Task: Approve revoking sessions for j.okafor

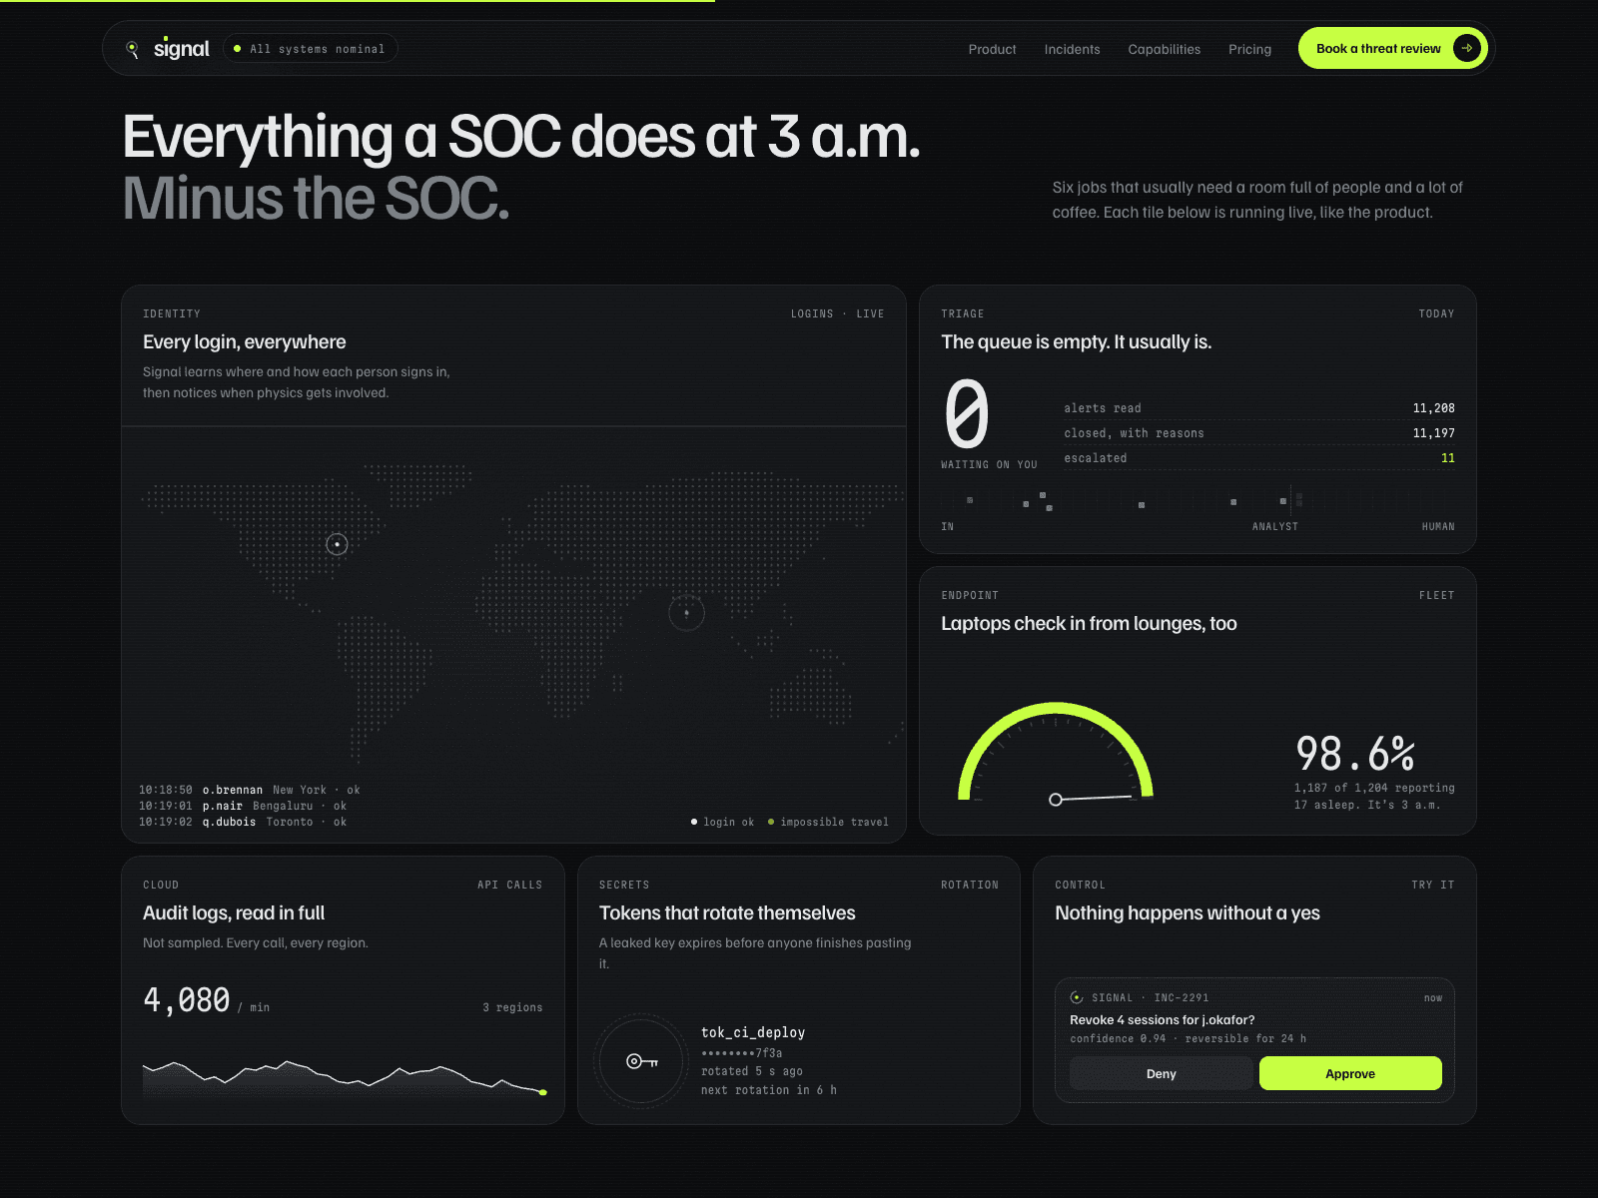Action: click(x=1350, y=1073)
